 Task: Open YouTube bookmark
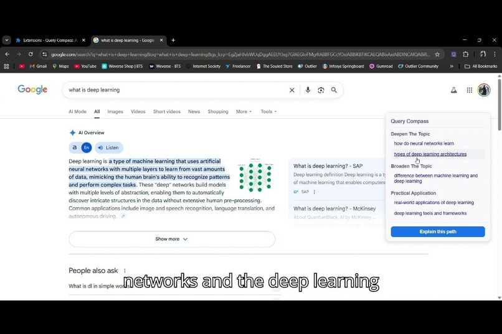tap(85, 66)
